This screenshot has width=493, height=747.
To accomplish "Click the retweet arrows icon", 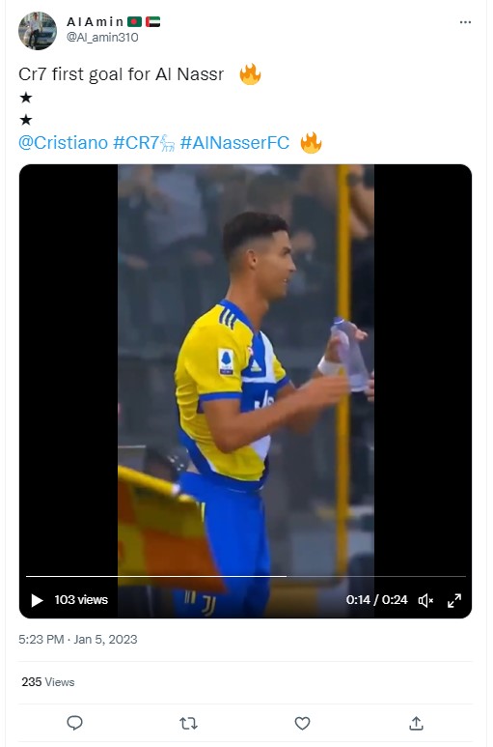I will tap(188, 724).
